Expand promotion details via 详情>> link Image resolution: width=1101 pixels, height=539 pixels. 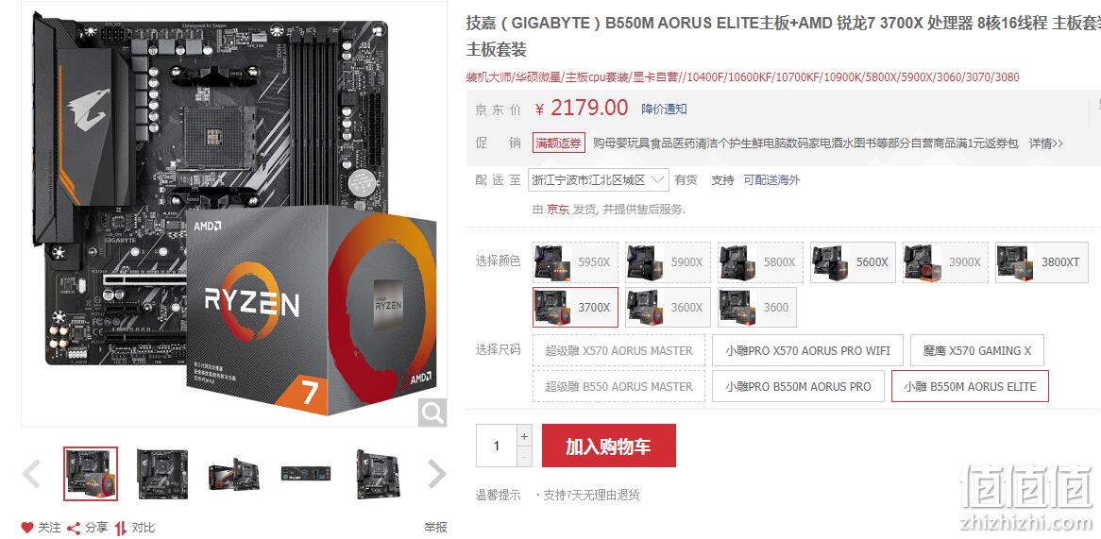1045,143
